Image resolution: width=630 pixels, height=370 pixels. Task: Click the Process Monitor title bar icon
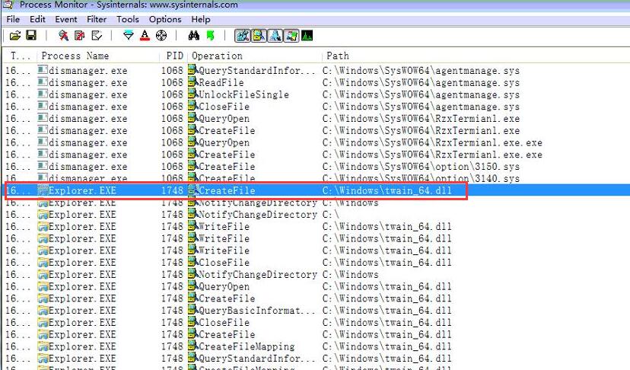8,5
